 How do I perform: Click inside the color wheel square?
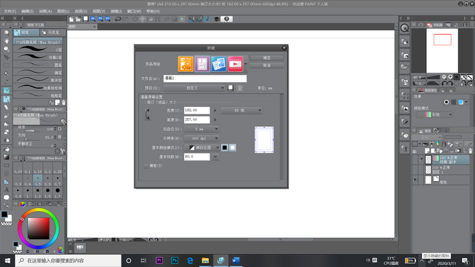pyautogui.click(x=39, y=228)
